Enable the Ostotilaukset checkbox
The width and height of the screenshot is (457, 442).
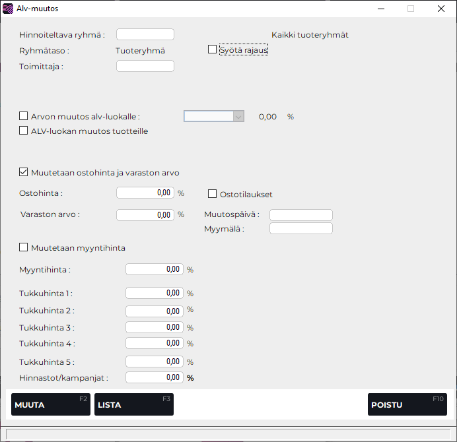[212, 194]
